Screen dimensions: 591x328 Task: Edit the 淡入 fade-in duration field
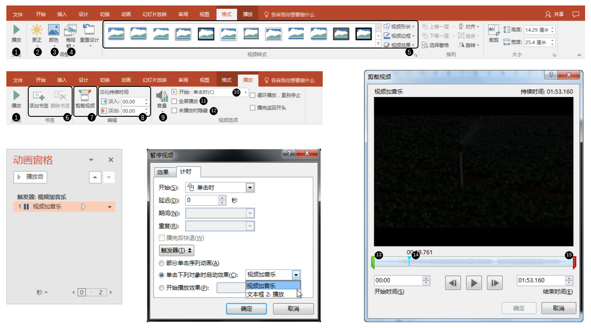pyautogui.click(x=132, y=102)
